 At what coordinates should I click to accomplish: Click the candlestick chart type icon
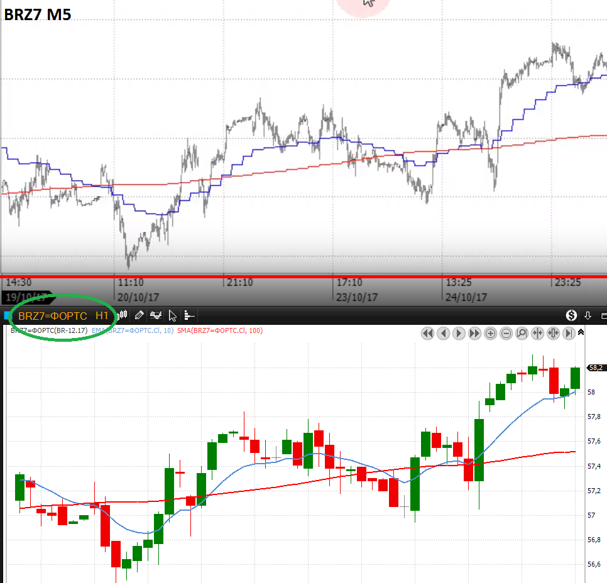pyautogui.click(x=123, y=315)
